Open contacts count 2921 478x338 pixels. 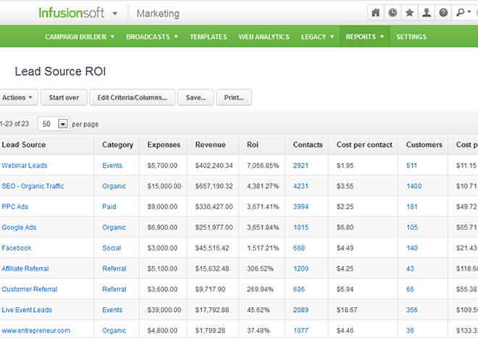click(x=301, y=166)
